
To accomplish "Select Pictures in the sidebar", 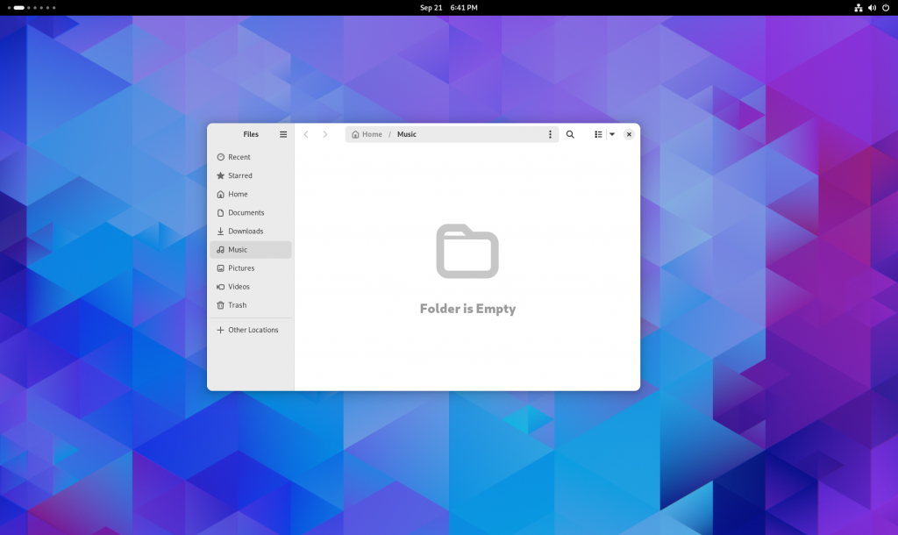I will pos(241,268).
